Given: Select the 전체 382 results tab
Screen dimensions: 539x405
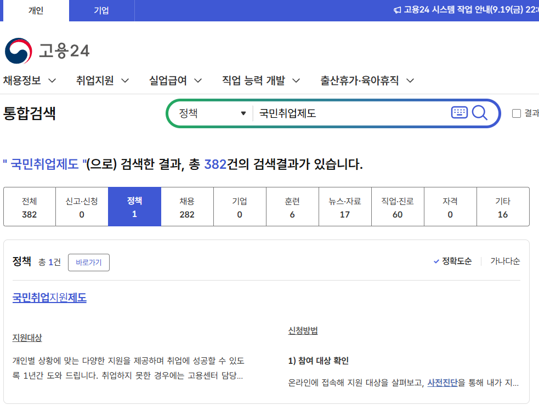Looking at the screenshot, I should tap(30, 207).
